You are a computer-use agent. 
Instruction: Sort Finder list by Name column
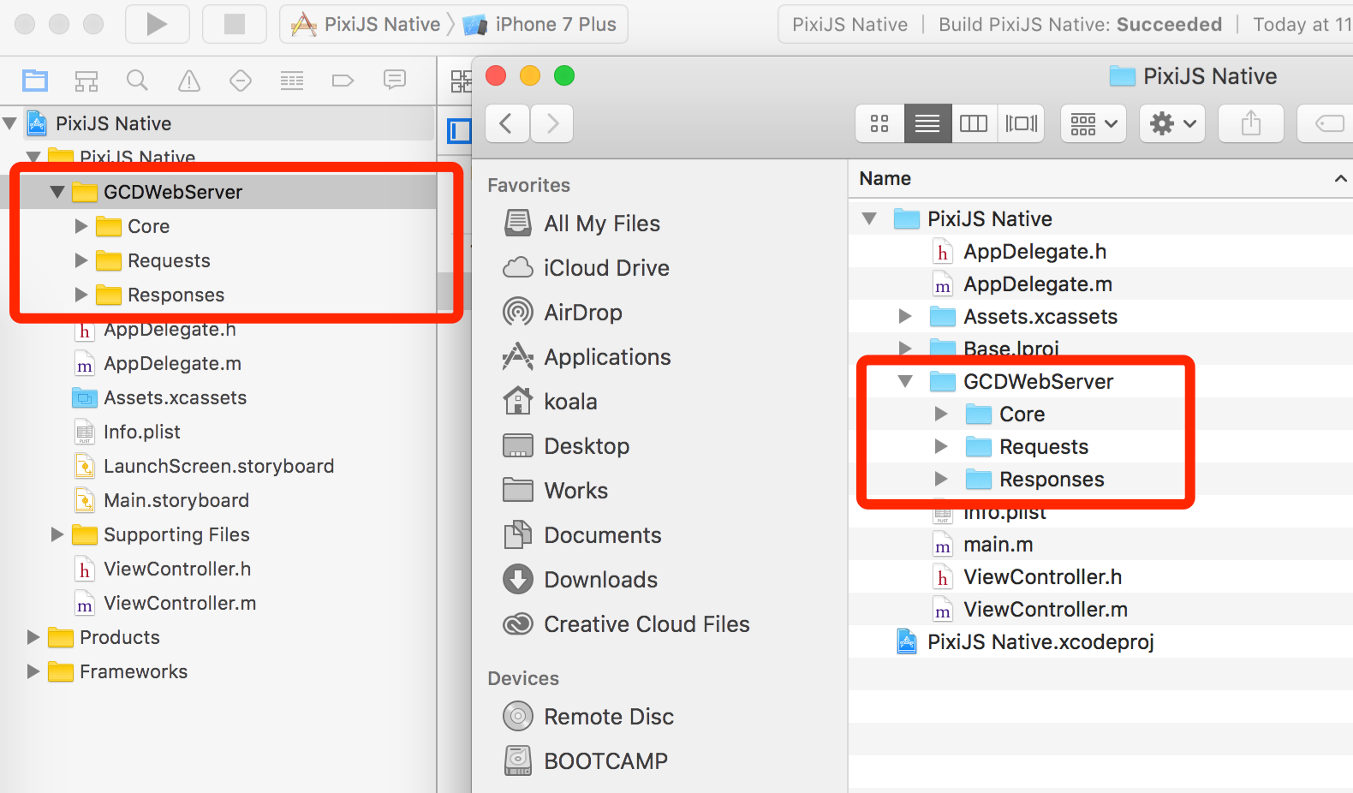point(1100,178)
